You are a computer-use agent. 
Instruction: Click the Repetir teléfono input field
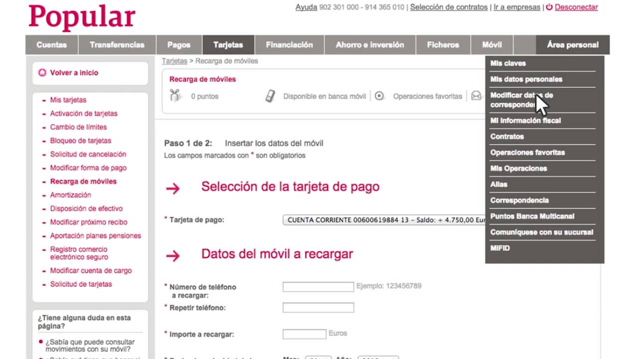318,308
